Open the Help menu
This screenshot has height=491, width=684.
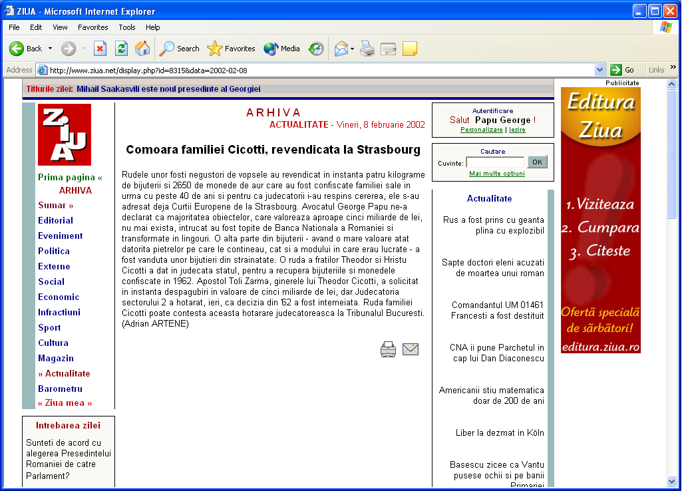(x=152, y=27)
